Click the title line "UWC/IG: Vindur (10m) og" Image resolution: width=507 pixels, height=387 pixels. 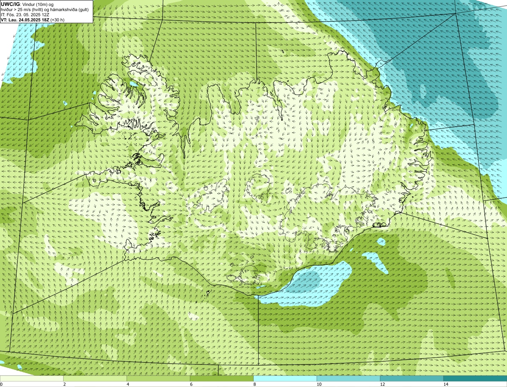coord(27,4)
